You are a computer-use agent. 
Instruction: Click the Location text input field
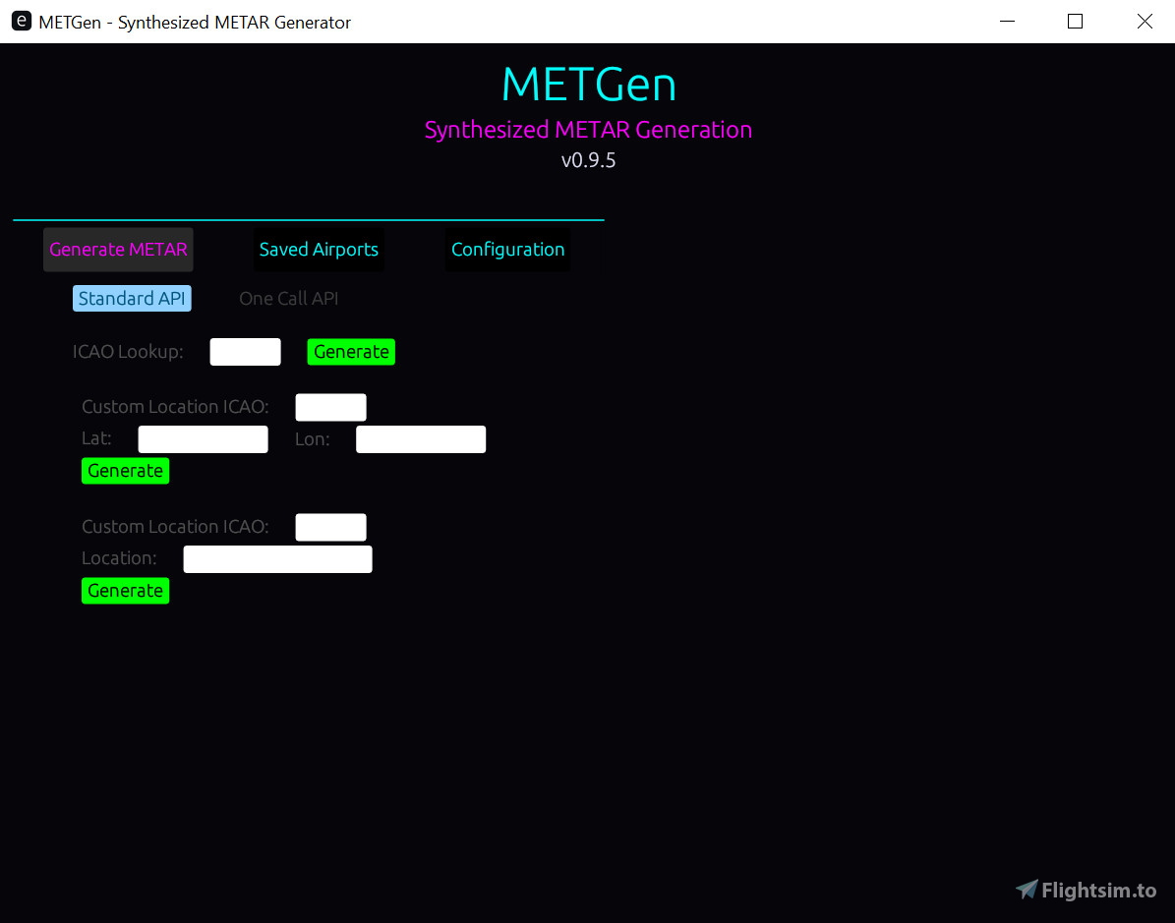click(x=277, y=558)
